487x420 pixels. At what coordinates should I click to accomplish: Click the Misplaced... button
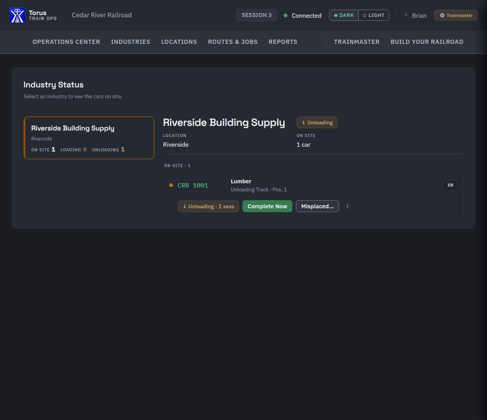pos(317,206)
